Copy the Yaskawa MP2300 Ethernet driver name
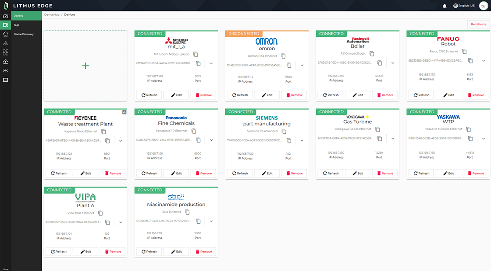Viewport: 491px width, 271px height. [x=469, y=129]
